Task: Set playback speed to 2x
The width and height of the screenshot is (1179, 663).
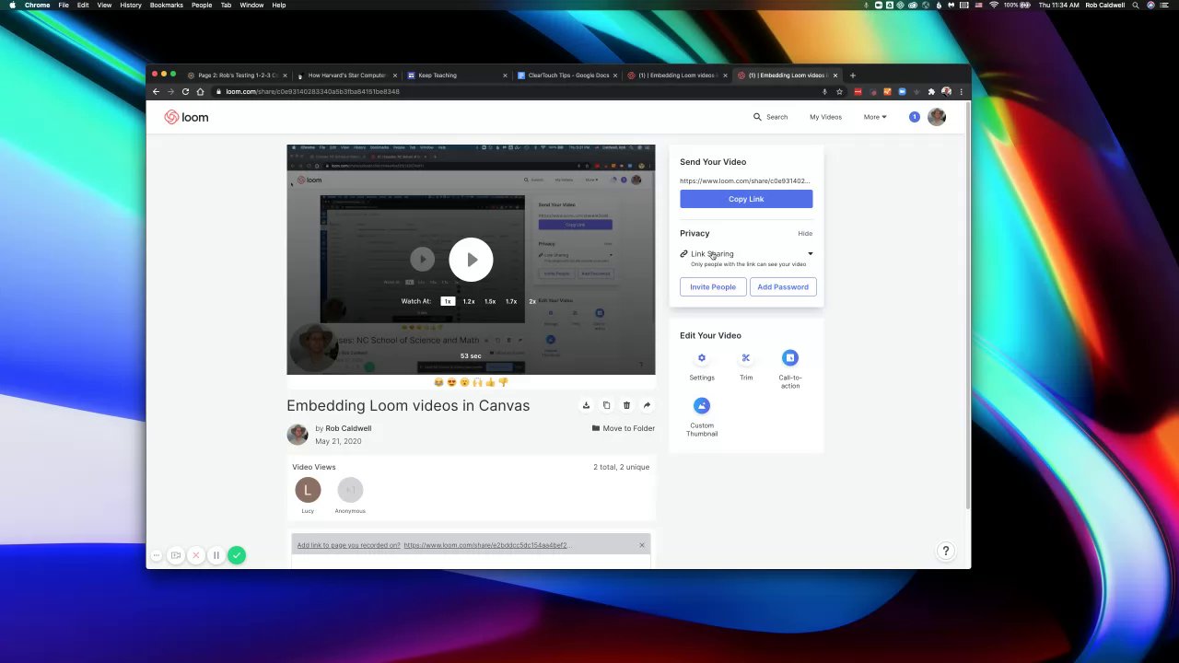Action: [531, 301]
